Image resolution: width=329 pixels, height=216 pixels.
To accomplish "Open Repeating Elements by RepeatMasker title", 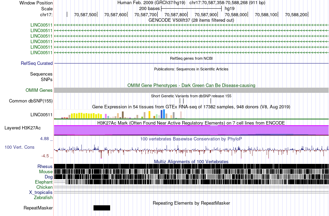I will (x=192, y=203).
